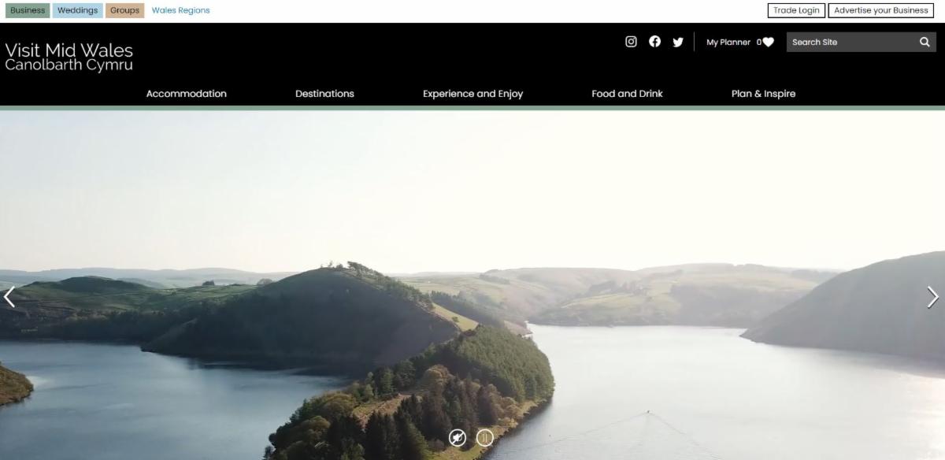Select the Weddings tab
The image size is (945, 460).
click(77, 10)
